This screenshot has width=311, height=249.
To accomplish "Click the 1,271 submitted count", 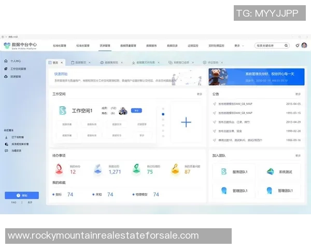I will [115, 172].
